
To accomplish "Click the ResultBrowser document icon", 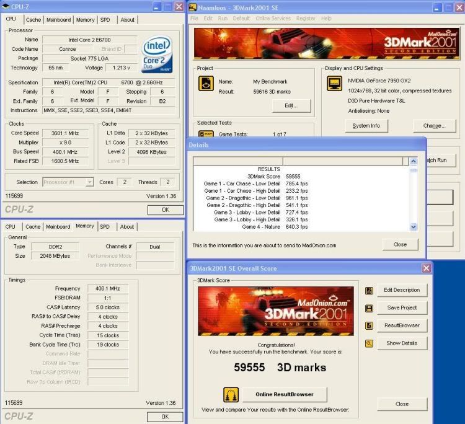I will pyautogui.click(x=370, y=325).
